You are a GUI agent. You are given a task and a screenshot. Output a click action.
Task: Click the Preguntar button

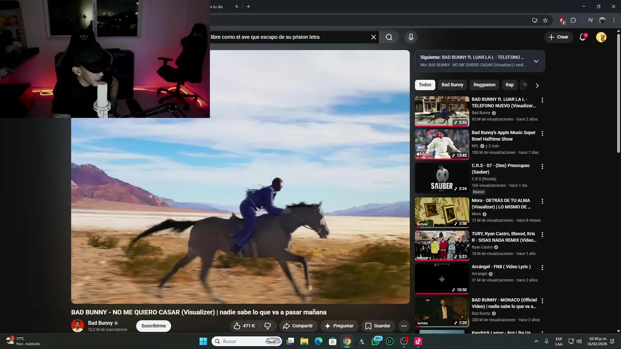tap(339, 326)
